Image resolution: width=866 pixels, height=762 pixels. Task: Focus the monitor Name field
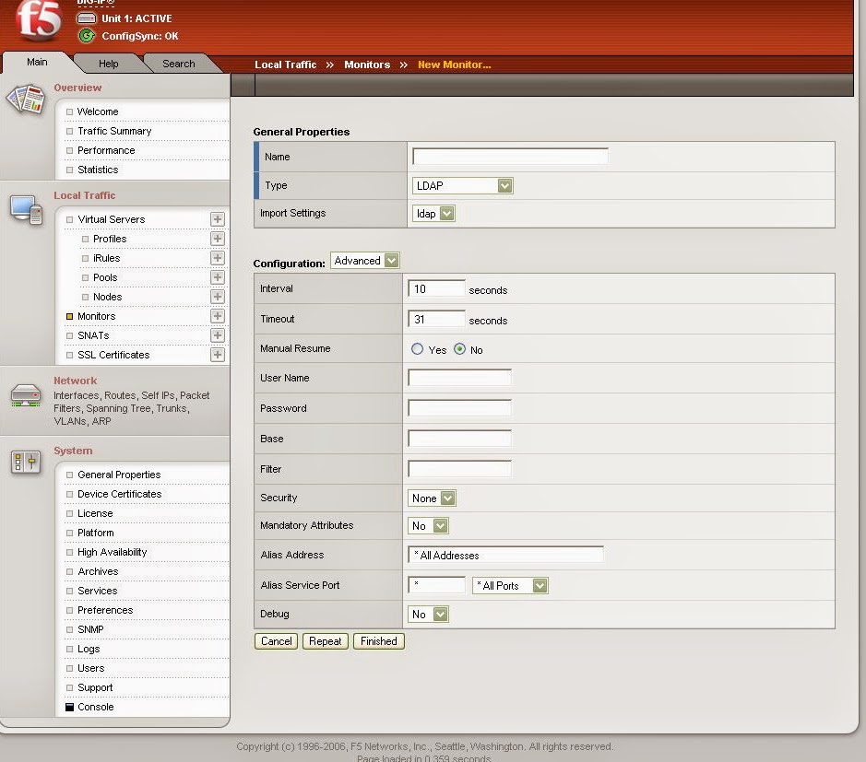pyautogui.click(x=510, y=156)
